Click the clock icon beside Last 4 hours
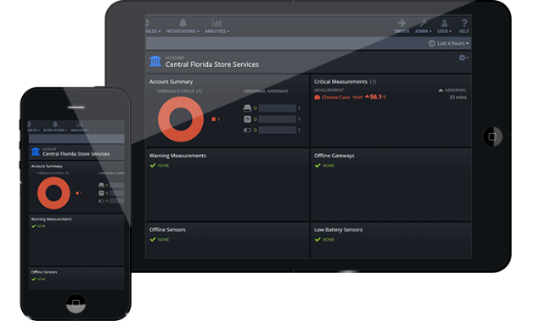 (431, 43)
